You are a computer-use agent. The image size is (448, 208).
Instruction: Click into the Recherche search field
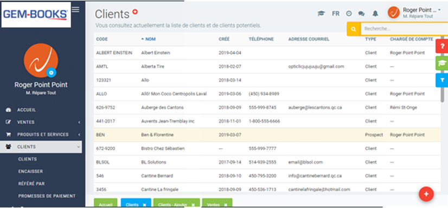(404, 29)
